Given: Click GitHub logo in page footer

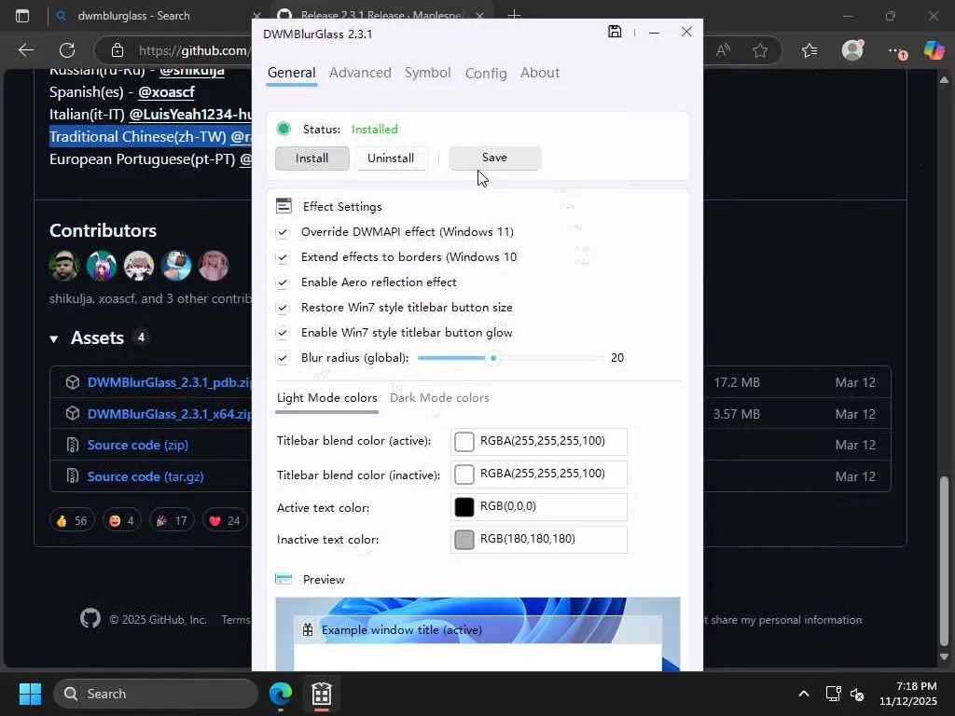Looking at the screenshot, I should click(90, 619).
